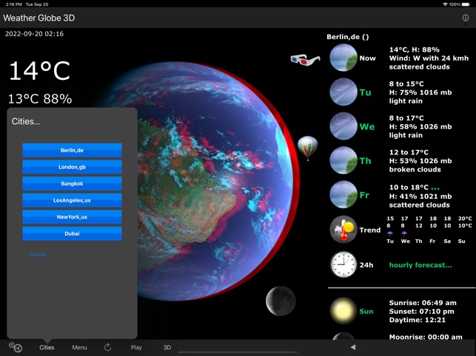Tap the Now weather icon
This screenshot has width=476, height=356.
343,58
